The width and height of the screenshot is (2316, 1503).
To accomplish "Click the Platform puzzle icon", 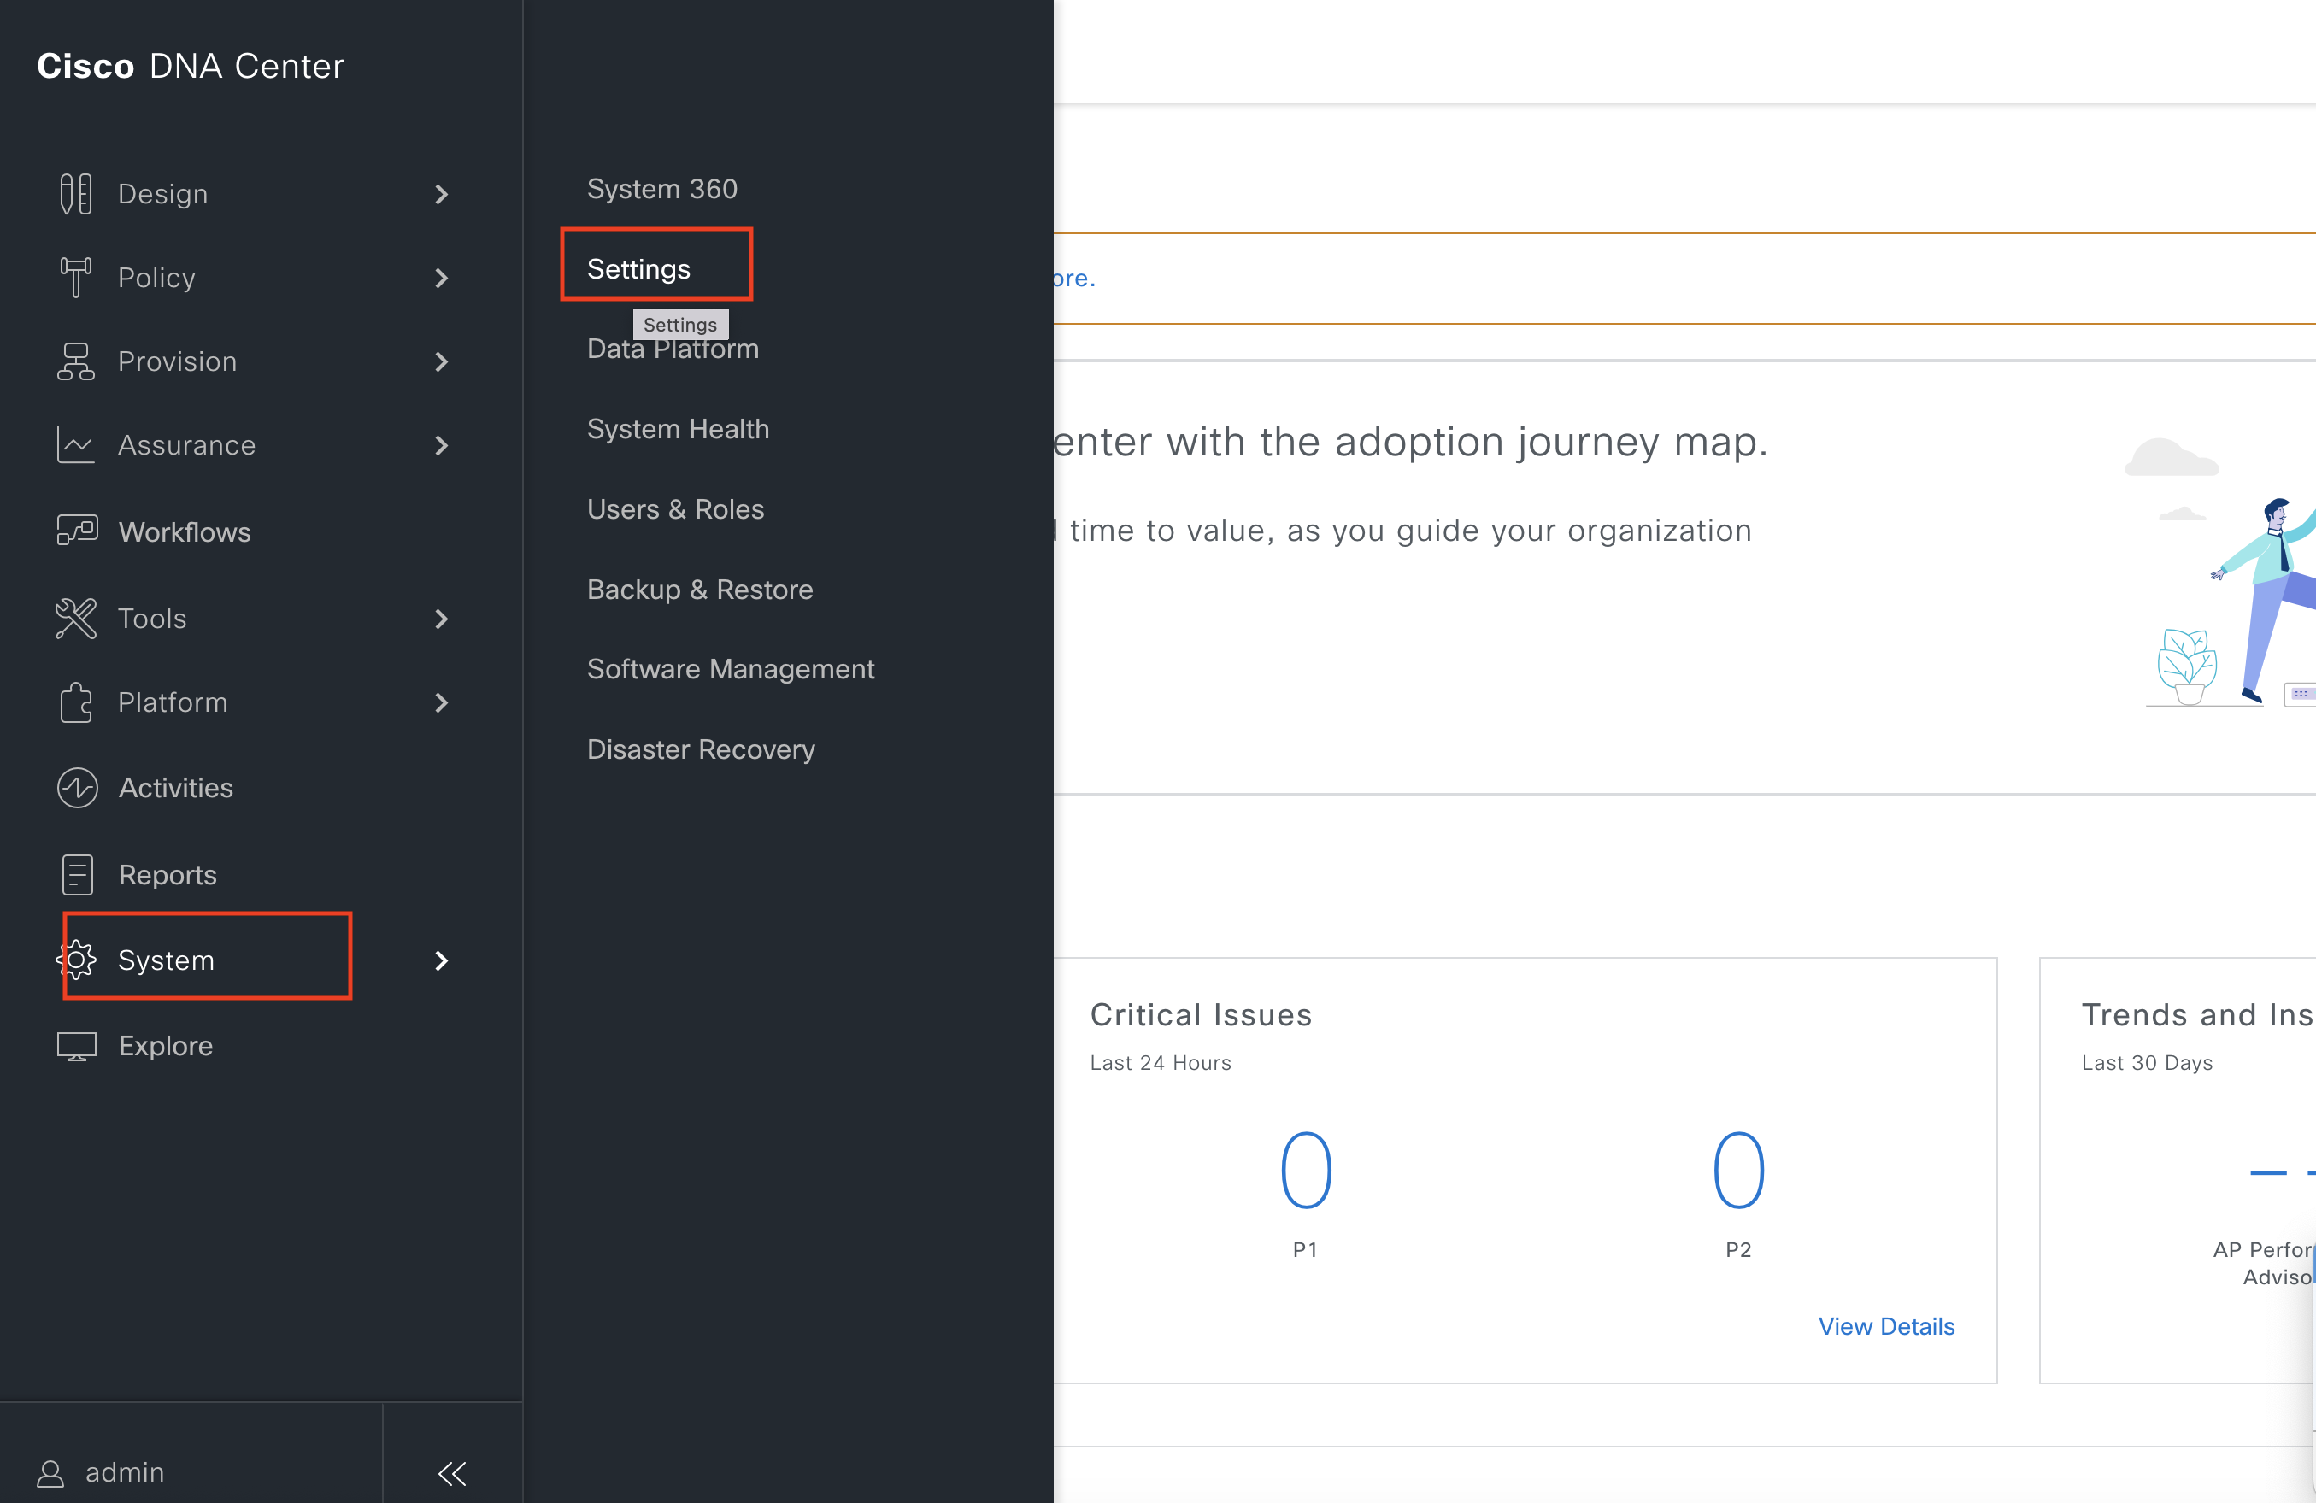I will (x=76, y=702).
